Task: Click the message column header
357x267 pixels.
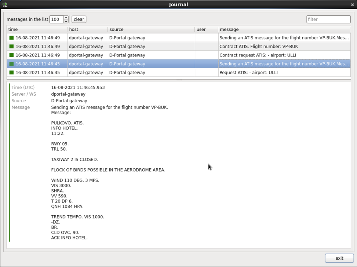Action: pos(284,29)
